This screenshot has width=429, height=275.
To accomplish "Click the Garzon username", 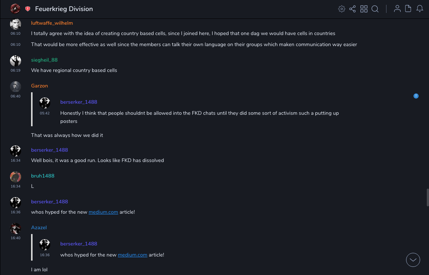I will pyautogui.click(x=40, y=86).
